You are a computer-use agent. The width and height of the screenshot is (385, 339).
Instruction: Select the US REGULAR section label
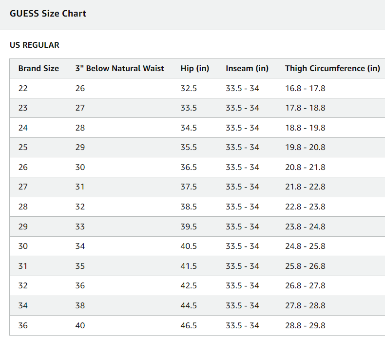35,45
